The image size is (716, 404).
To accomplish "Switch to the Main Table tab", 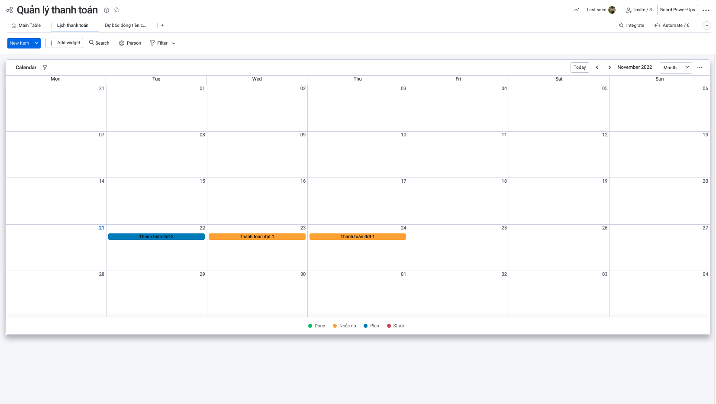I will point(26,26).
